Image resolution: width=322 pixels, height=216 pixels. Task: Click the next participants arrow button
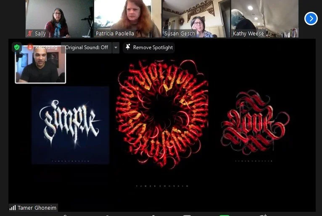tap(311, 19)
